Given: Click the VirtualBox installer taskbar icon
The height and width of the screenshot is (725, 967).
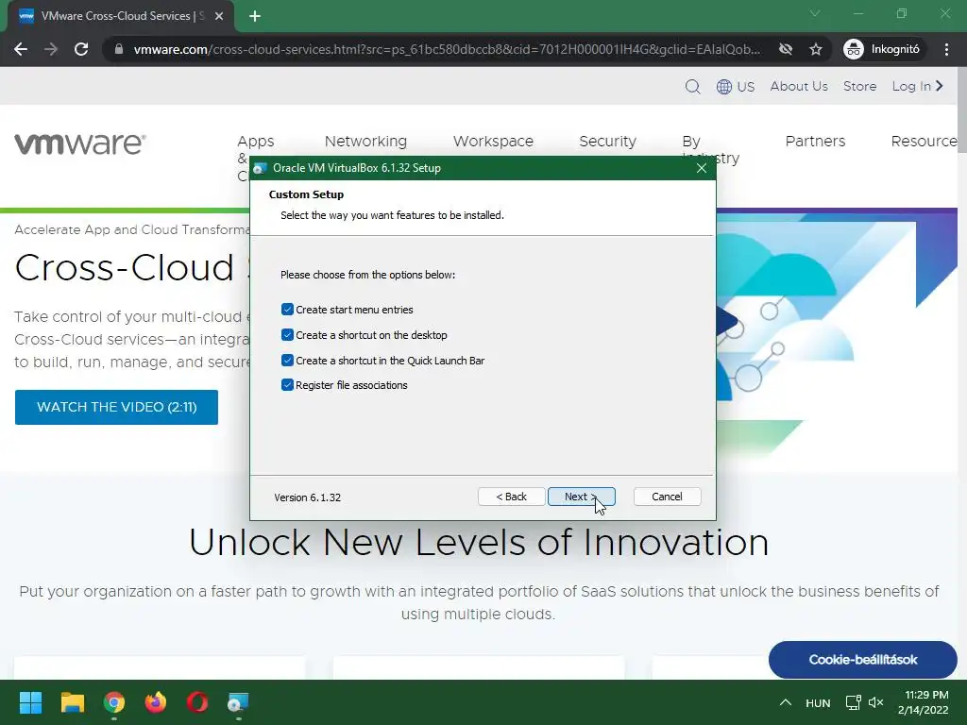Looking at the screenshot, I should [x=238, y=702].
